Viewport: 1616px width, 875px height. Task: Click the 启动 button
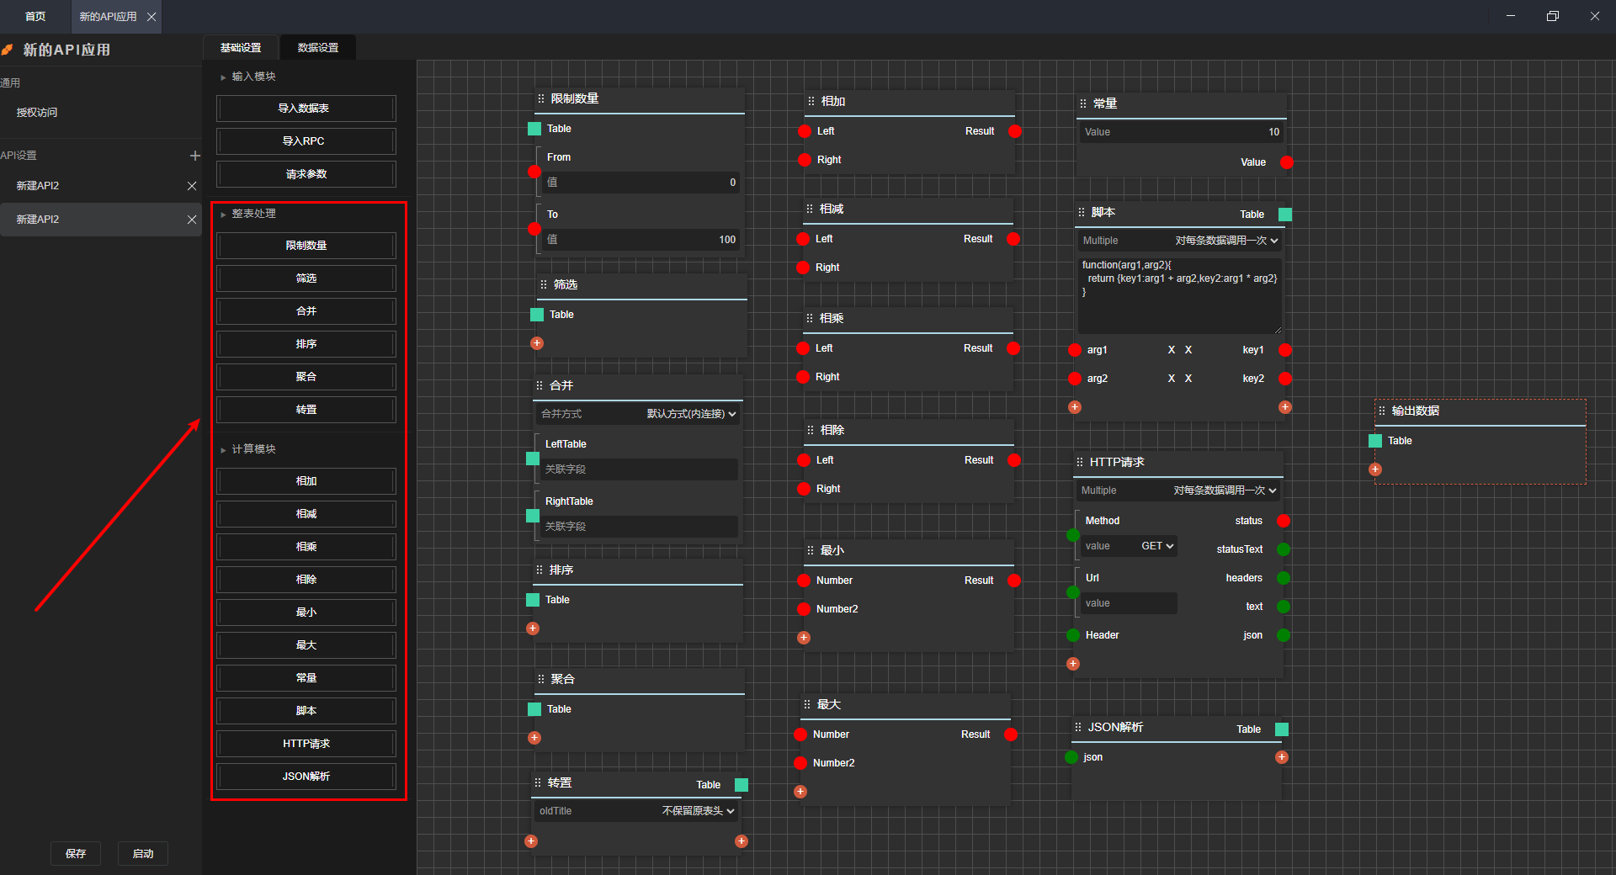pyautogui.click(x=143, y=853)
